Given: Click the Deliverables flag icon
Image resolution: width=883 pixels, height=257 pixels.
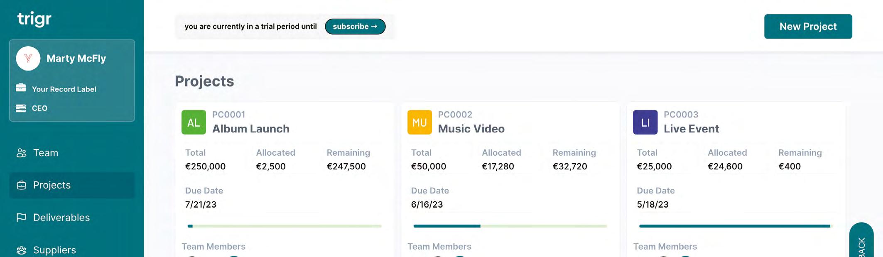Looking at the screenshot, I should pyautogui.click(x=21, y=218).
